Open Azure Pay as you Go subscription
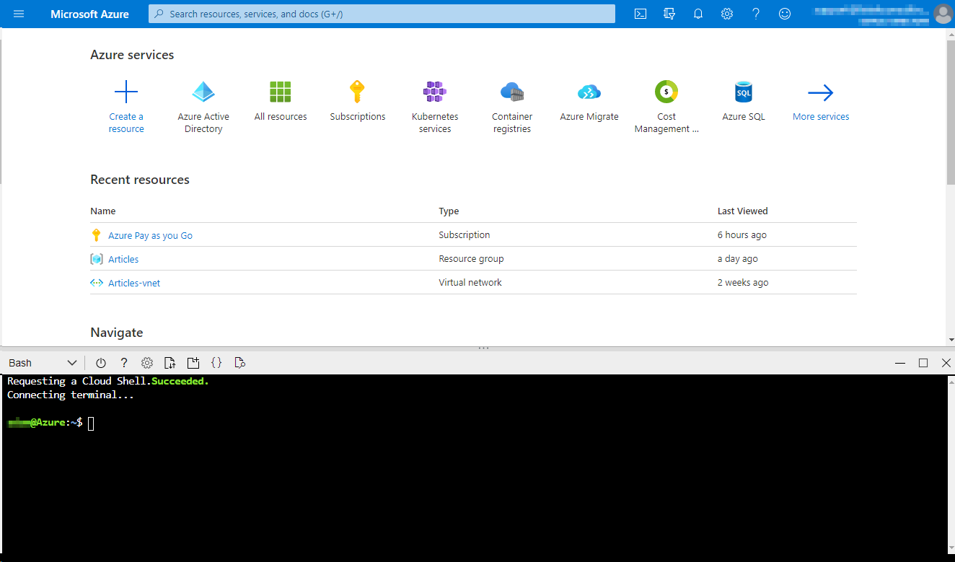The width and height of the screenshot is (955, 562). 150,235
